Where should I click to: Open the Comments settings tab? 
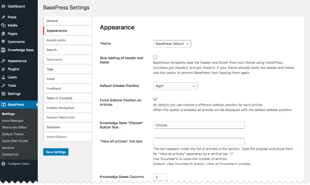(x=67, y=59)
